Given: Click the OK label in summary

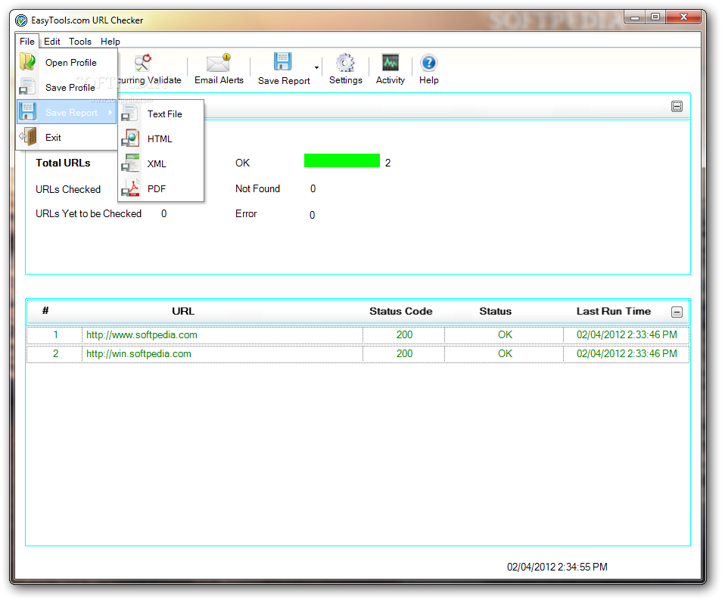Looking at the screenshot, I should 242,163.
